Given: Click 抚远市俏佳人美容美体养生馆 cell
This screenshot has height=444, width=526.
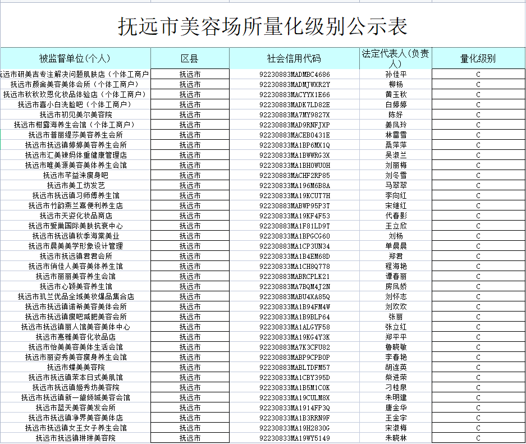Looking at the screenshot, I should pyautogui.click(x=76, y=266).
